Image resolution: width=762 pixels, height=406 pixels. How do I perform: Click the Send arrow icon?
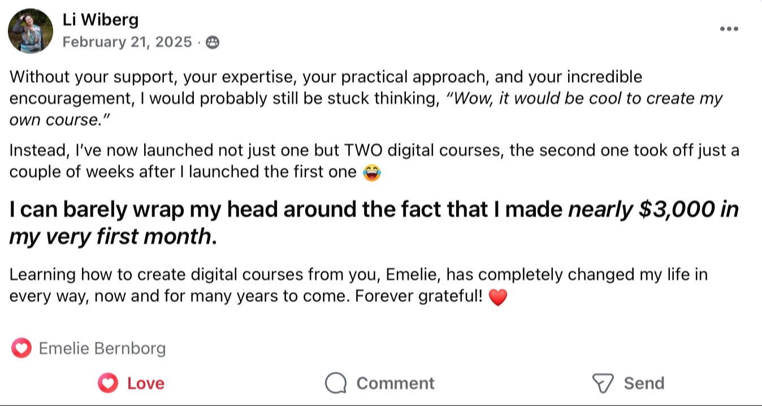coord(603,383)
